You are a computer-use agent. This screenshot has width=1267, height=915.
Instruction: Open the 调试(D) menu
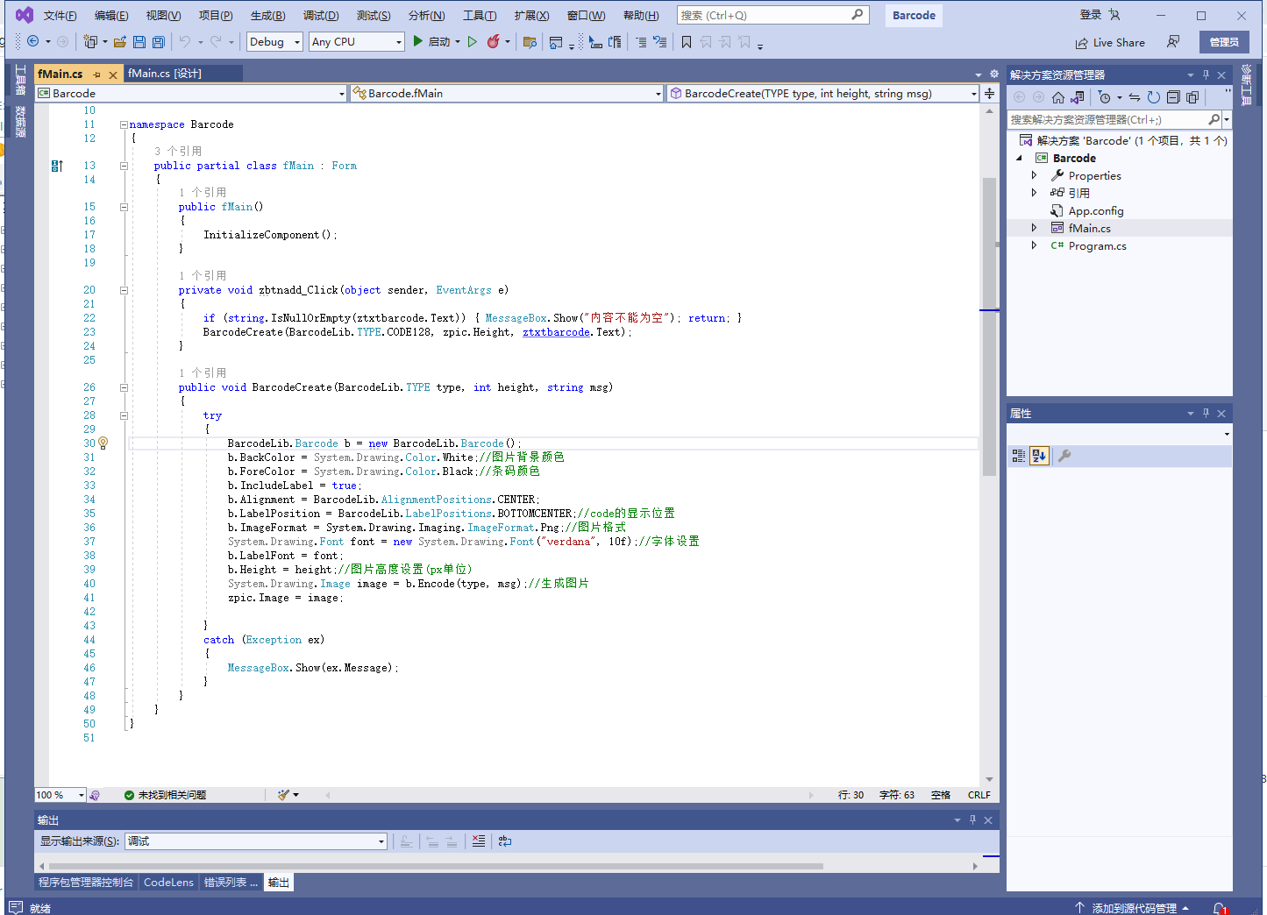point(321,16)
